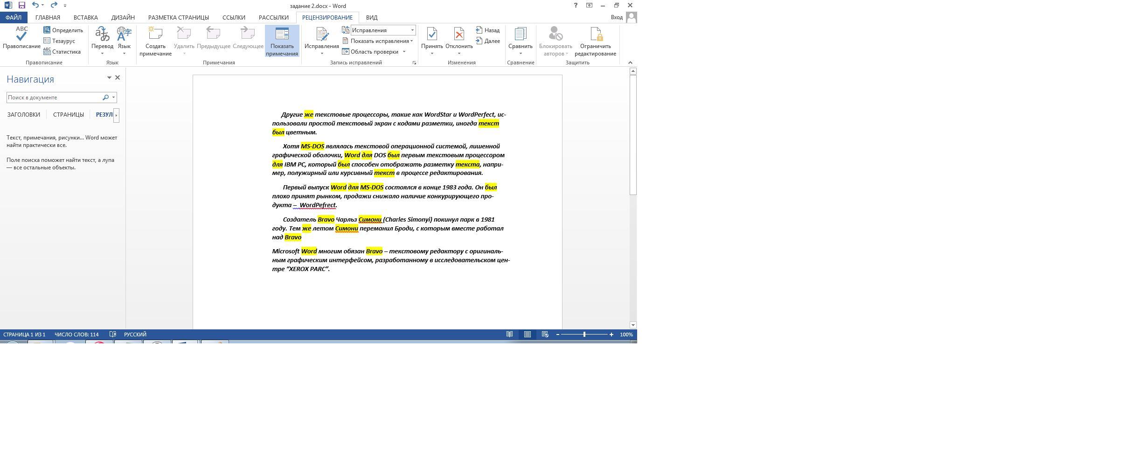
Task: Close the Навигация pane
Action: pyautogui.click(x=118, y=78)
